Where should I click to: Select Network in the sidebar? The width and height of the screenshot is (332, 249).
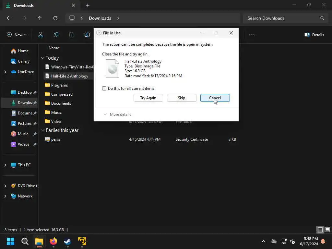(22, 196)
